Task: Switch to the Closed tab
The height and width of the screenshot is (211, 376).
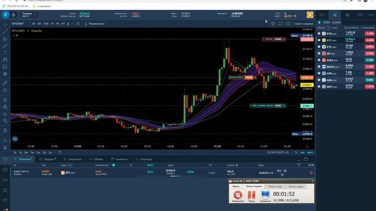Action: click(72, 159)
